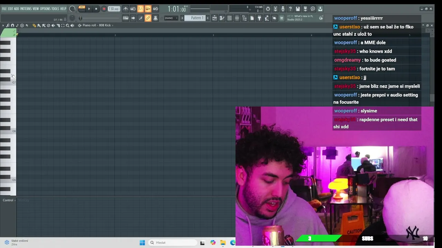Open the PATTERNS menu
This screenshot has width=442, height=248.
[x=26, y=9]
